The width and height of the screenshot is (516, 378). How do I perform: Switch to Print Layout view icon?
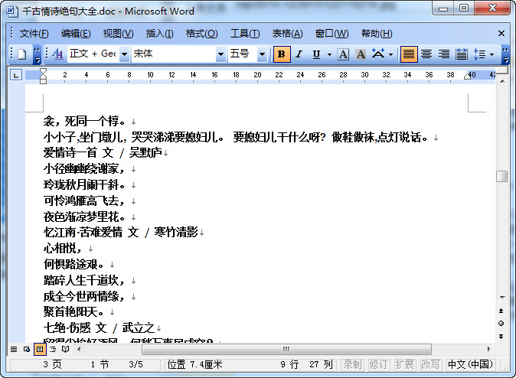(x=40, y=349)
